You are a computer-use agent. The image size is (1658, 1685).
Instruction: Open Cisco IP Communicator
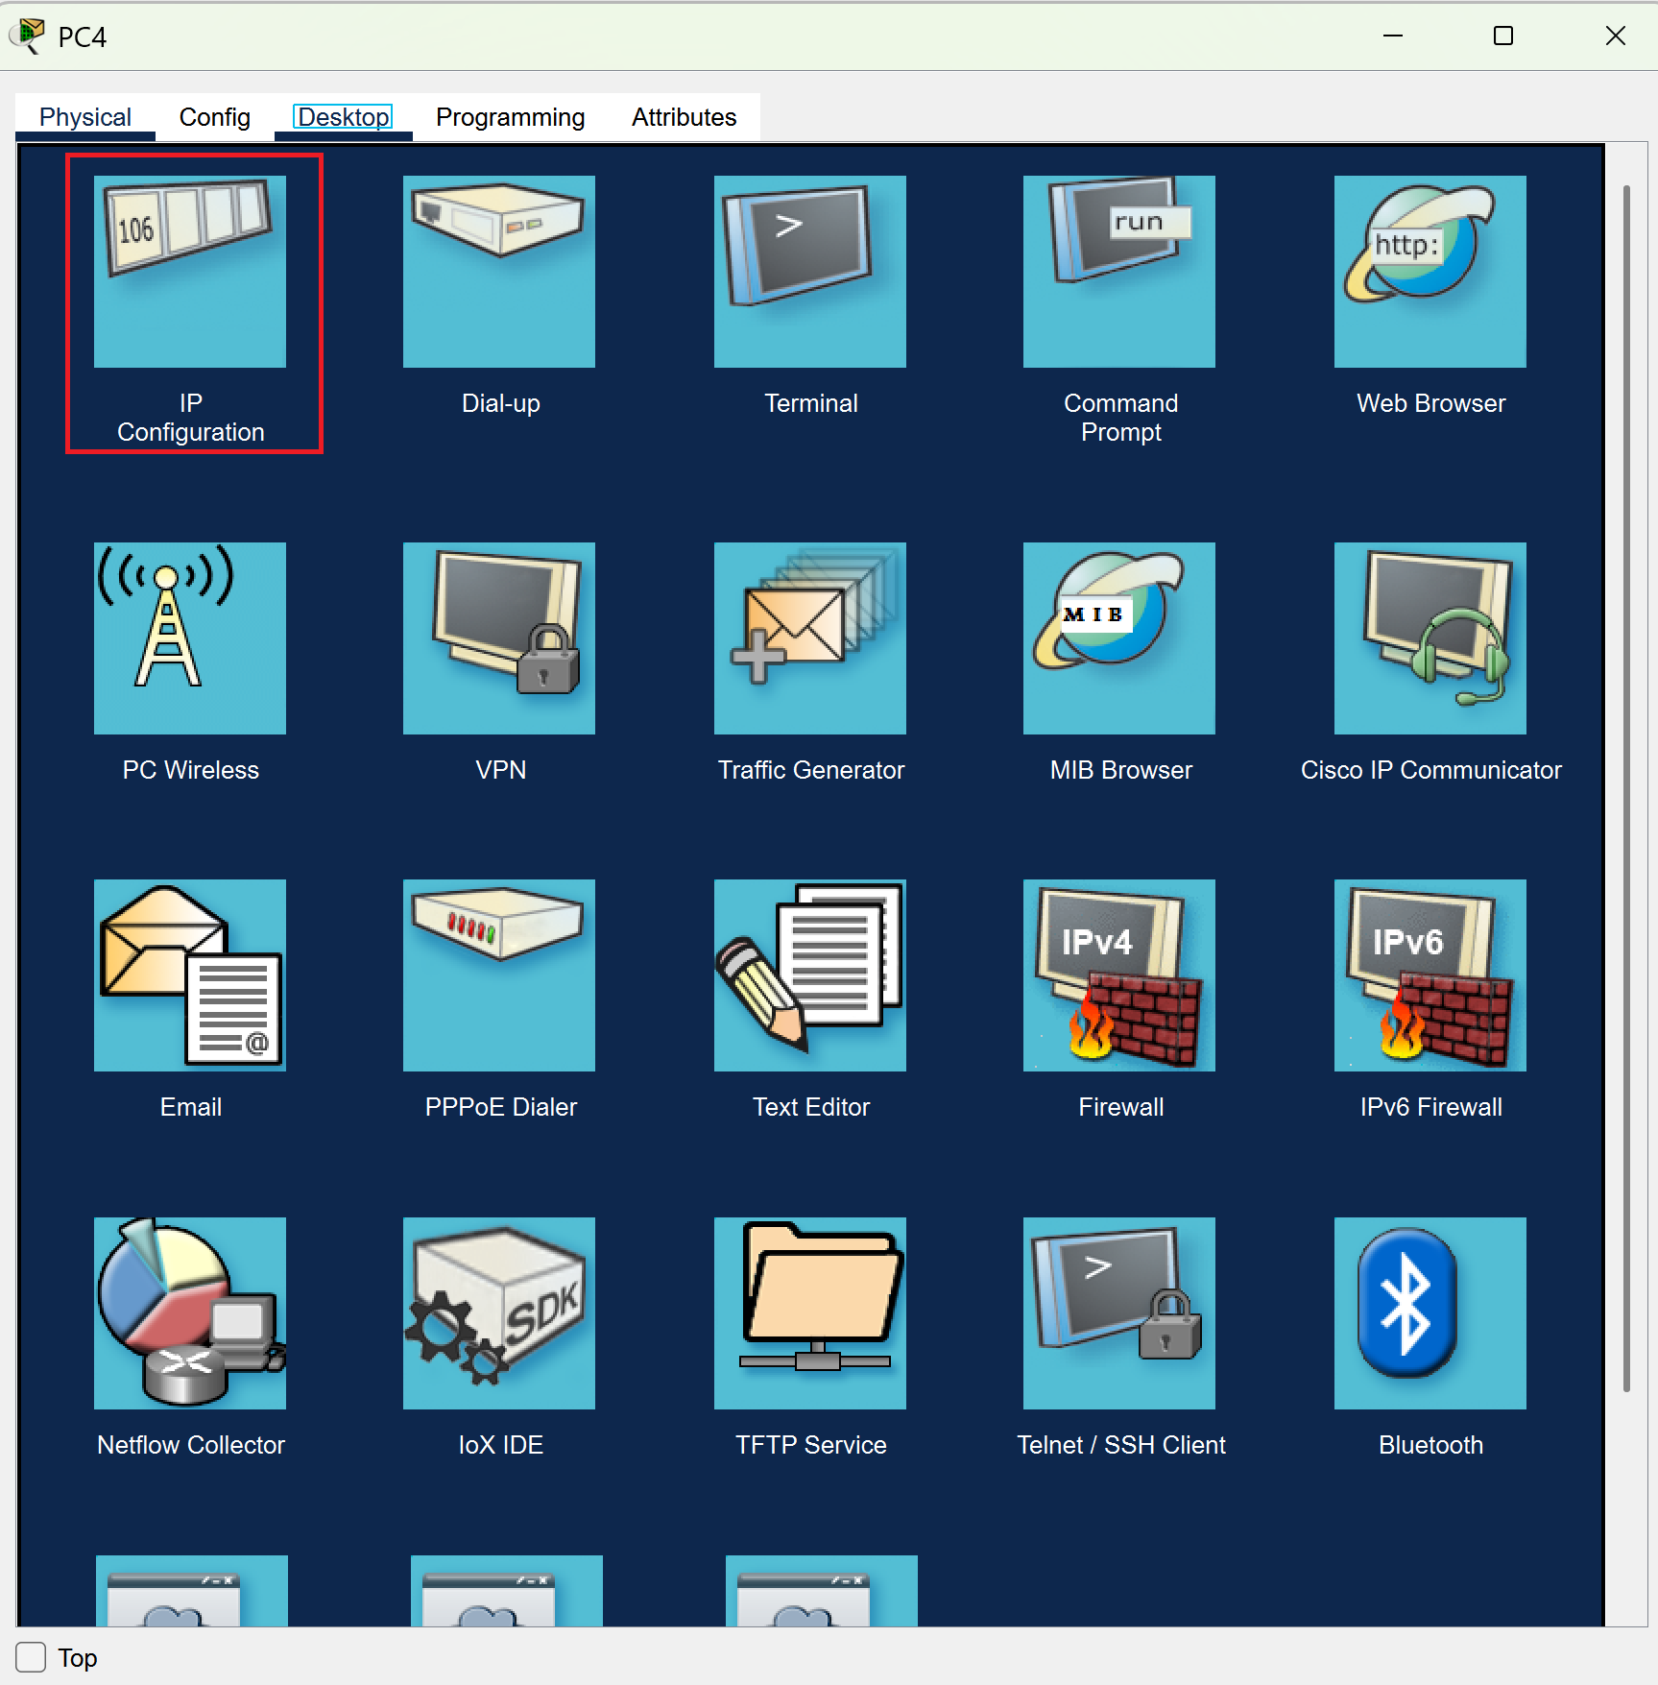[x=1430, y=638]
